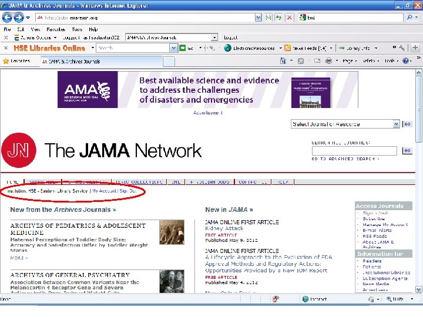
Task: Click the Electronic Resources globe icon
Action: [228, 48]
